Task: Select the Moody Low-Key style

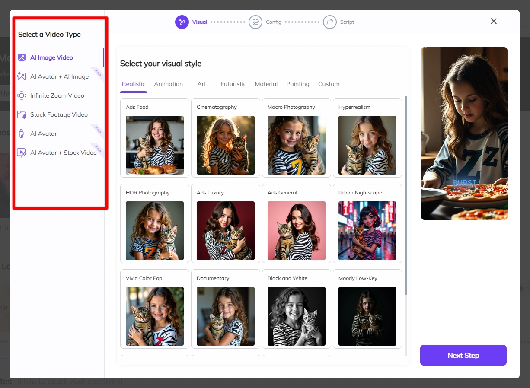Action: click(x=367, y=309)
